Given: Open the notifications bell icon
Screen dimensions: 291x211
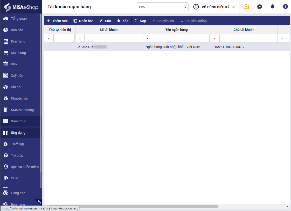Looking at the screenshot, I should (x=272, y=7).
